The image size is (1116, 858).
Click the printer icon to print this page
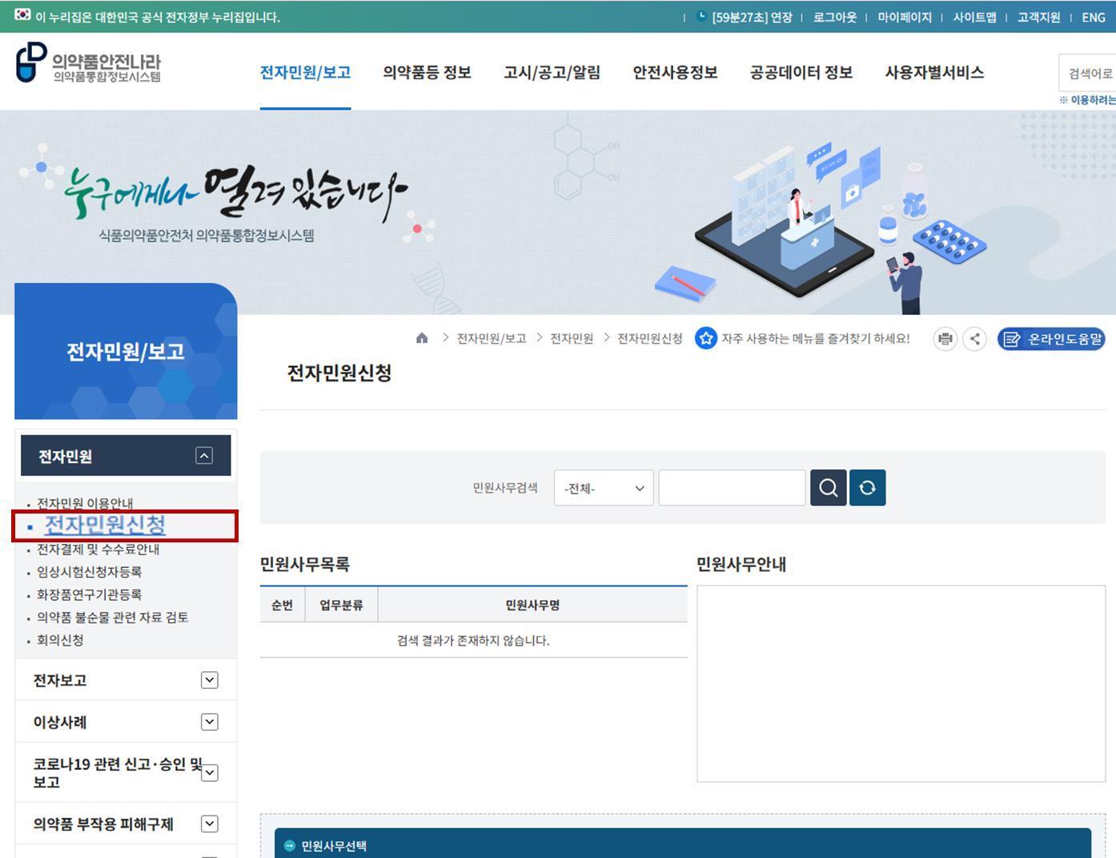[x=945, y=339]
